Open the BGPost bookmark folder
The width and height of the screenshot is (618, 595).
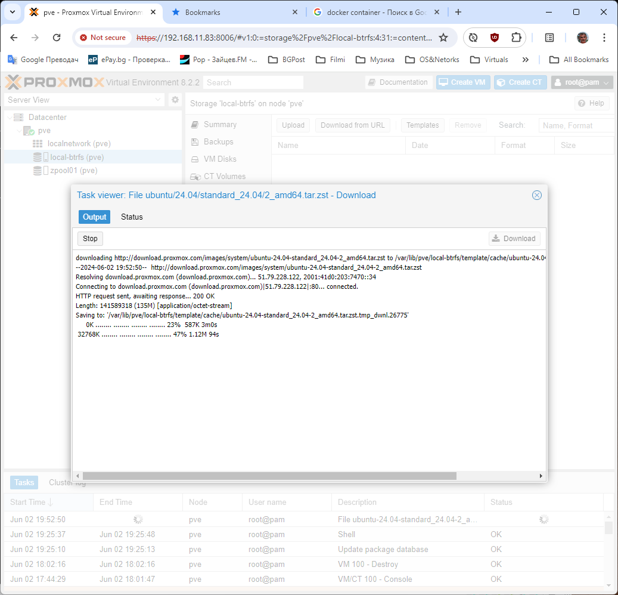point(287,60)
